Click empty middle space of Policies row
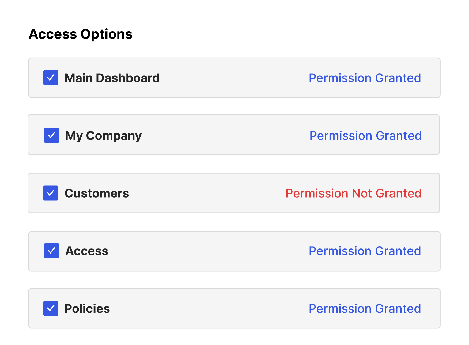This screenshot has width=469, height=345. (209, 309)
